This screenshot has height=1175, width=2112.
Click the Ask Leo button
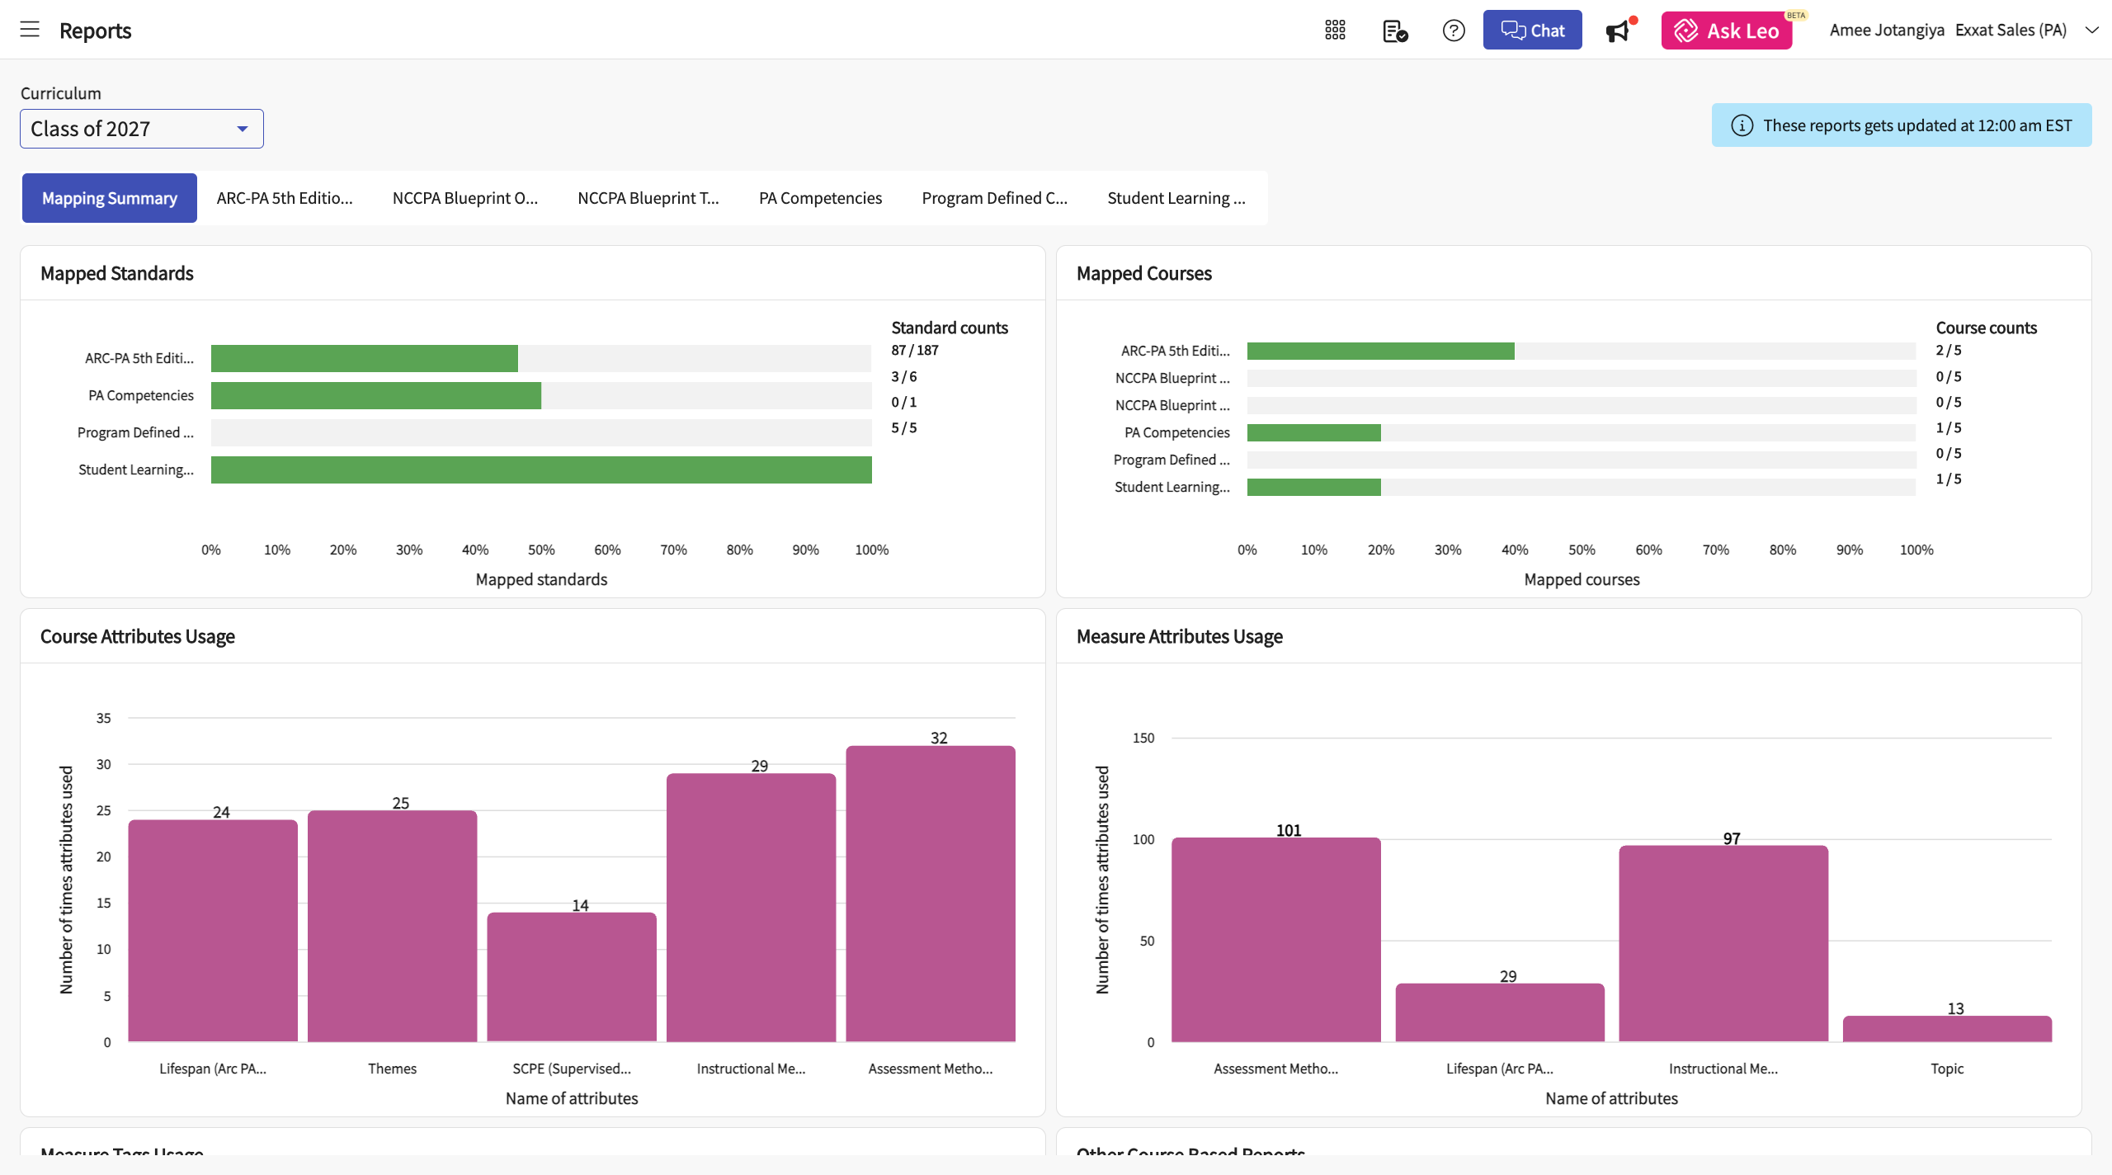coord(1726,31)
